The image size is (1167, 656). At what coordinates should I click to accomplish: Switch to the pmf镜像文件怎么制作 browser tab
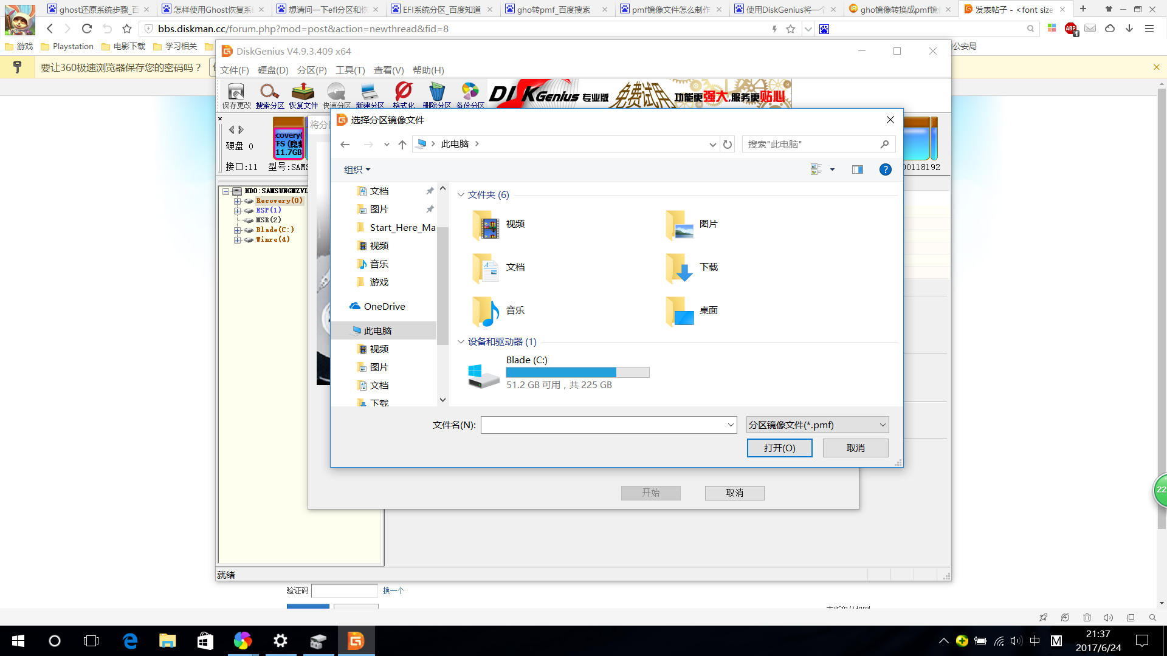[671, 9]
